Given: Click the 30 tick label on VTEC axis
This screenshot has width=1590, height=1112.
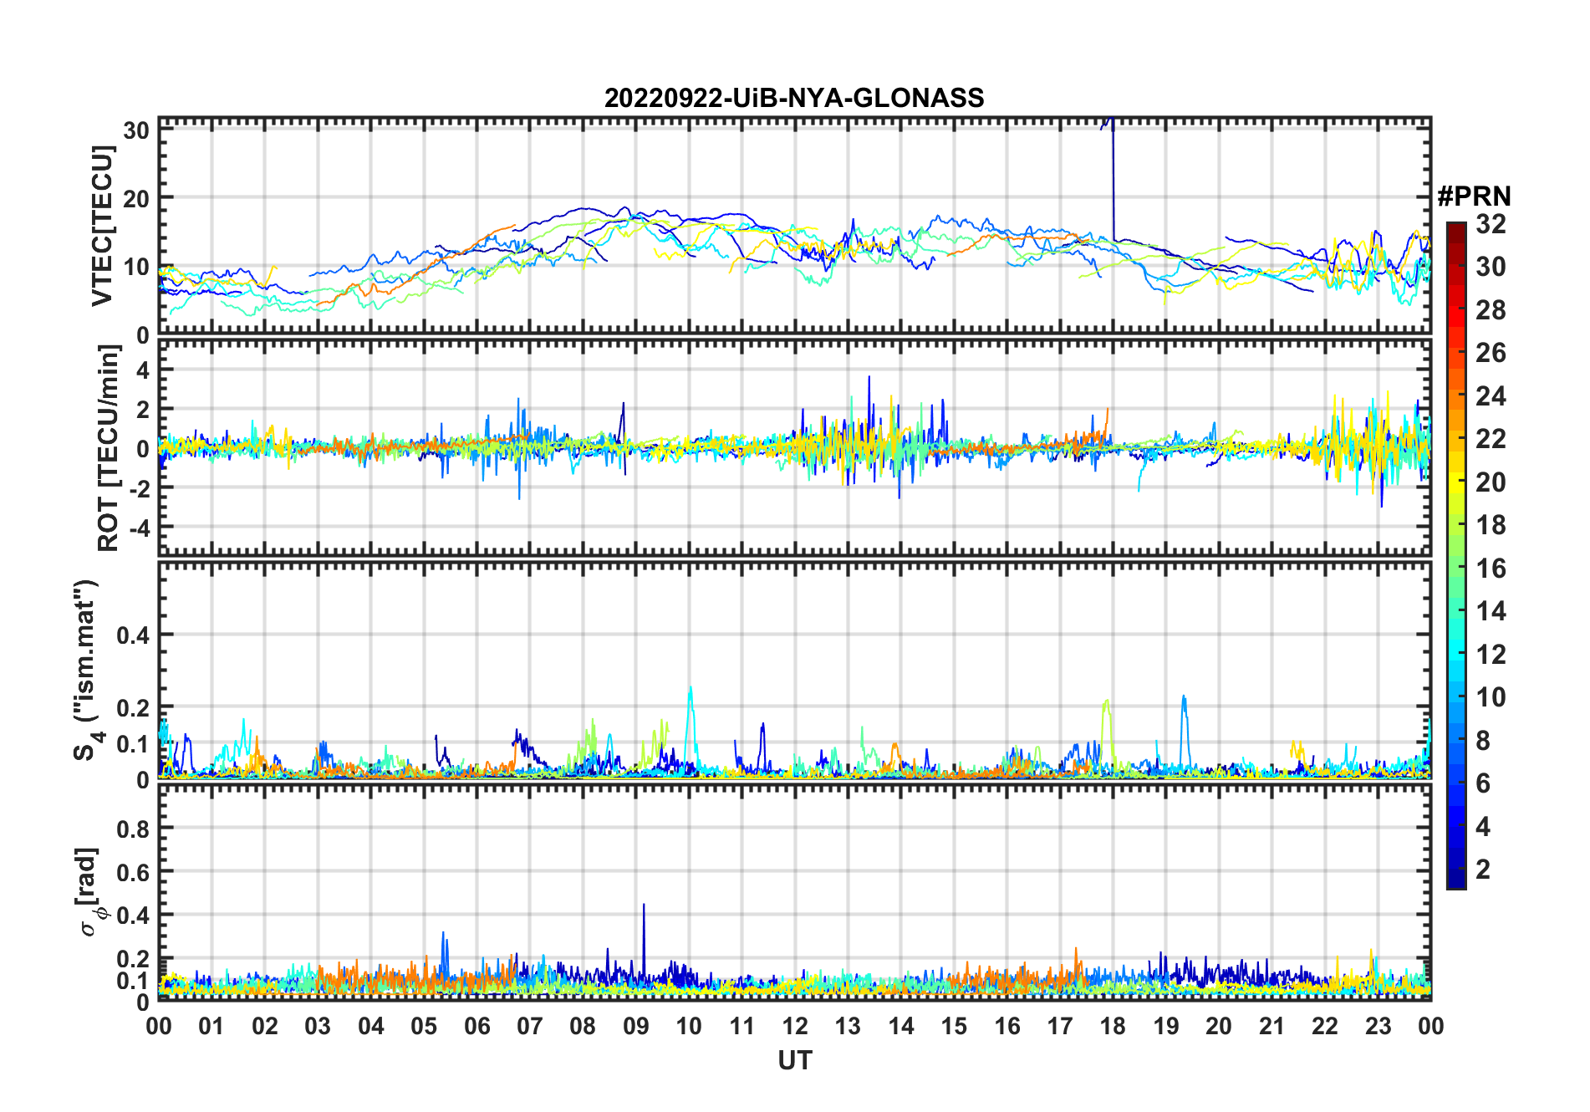Looking at the screenshot, I should [136, 130].
